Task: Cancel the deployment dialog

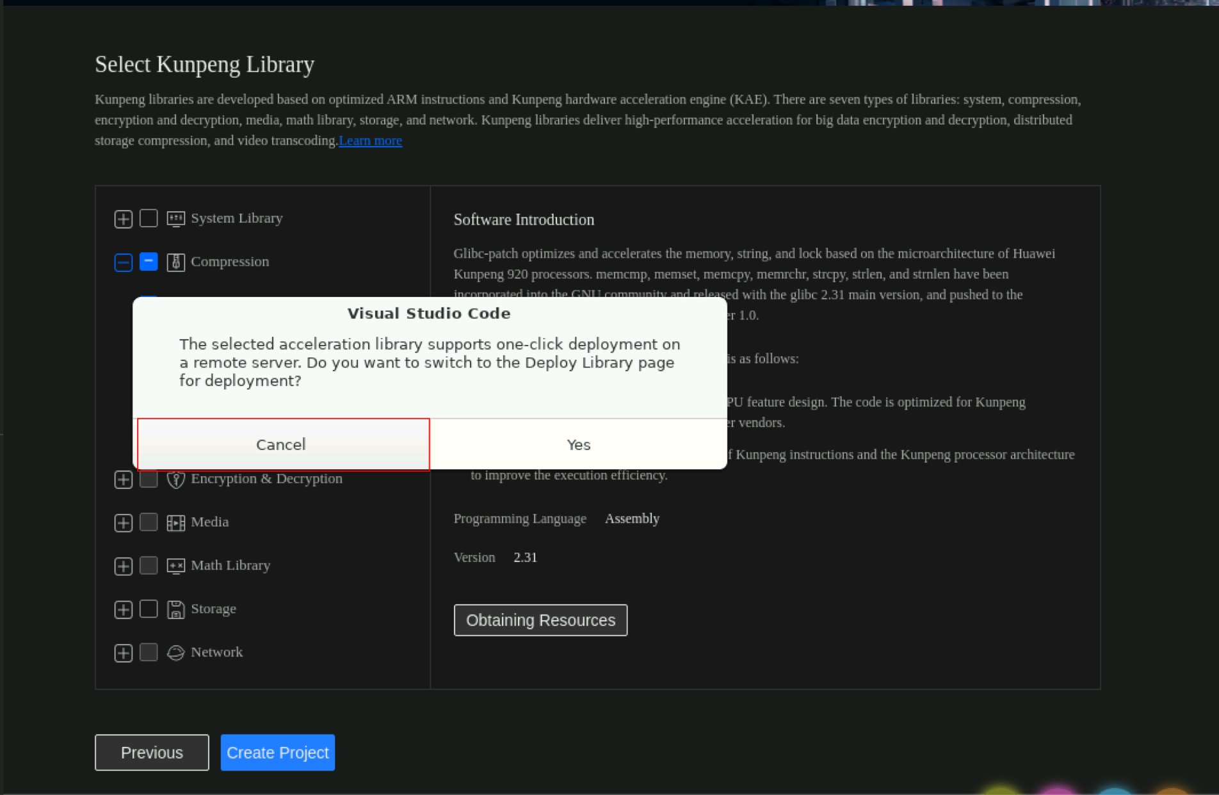Action: 283,444
